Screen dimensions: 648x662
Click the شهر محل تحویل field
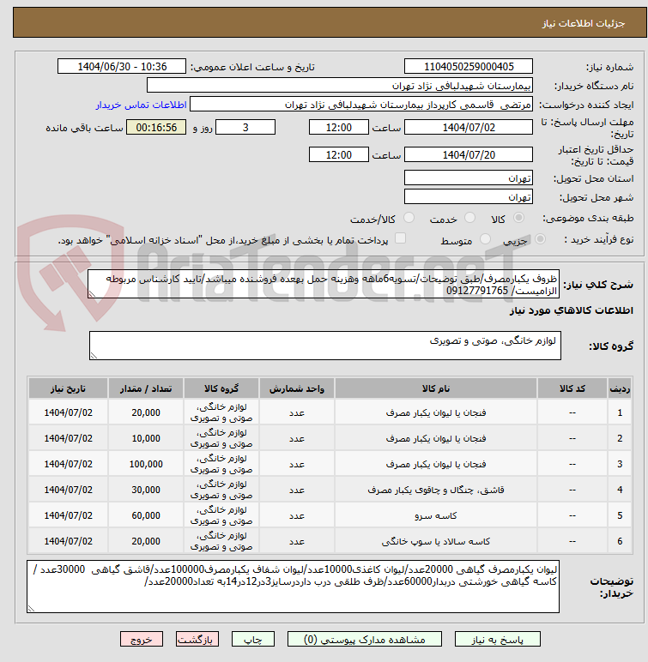[469, 196]
